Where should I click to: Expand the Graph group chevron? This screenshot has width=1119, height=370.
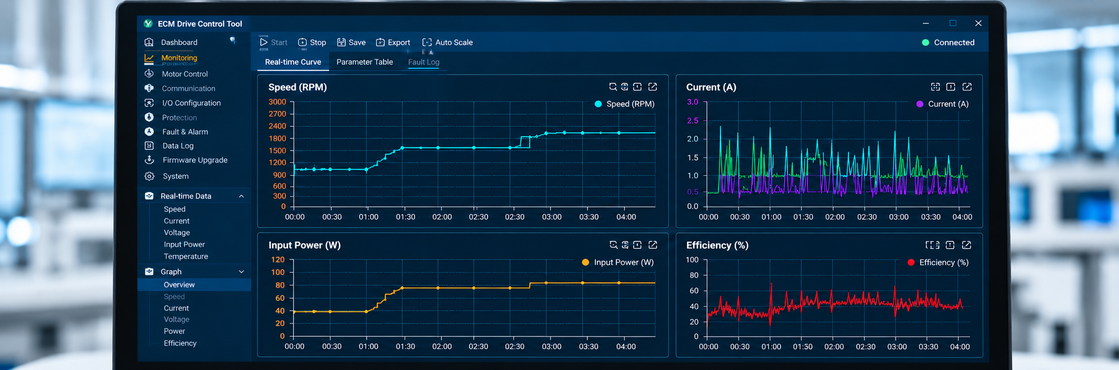pos(241,272)
